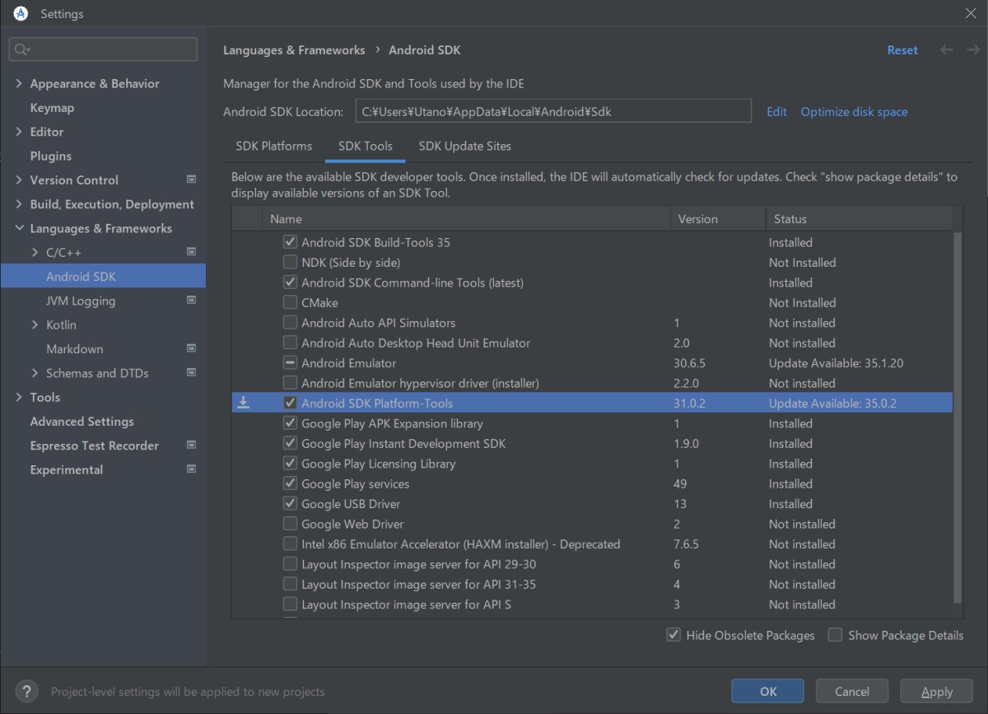Uncheck Google USB Driver
The image size is (988, 714).
point(290,503)
